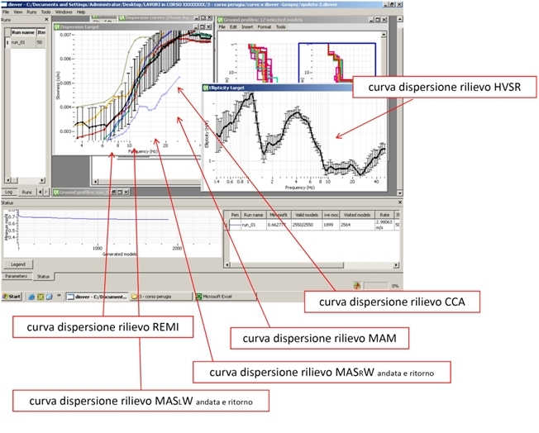The image size is (539, 433).
Task: Click right arrow of status table scrollbar
Action: (x=396, y=265)
